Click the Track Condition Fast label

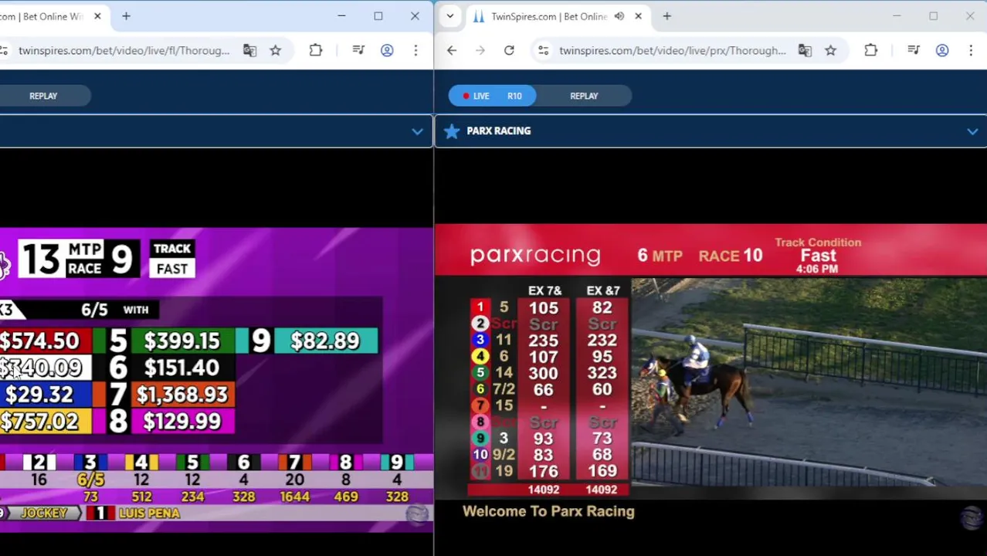[818, 249]
